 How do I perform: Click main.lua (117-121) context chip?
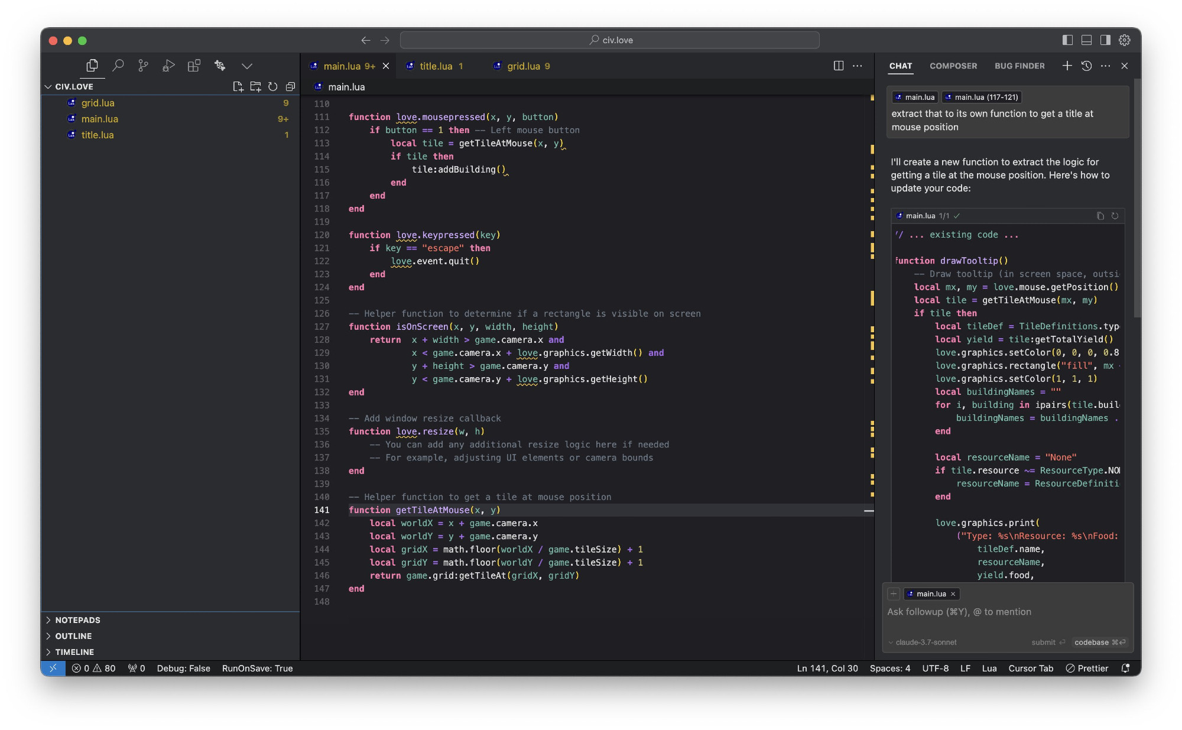(981, 97)
